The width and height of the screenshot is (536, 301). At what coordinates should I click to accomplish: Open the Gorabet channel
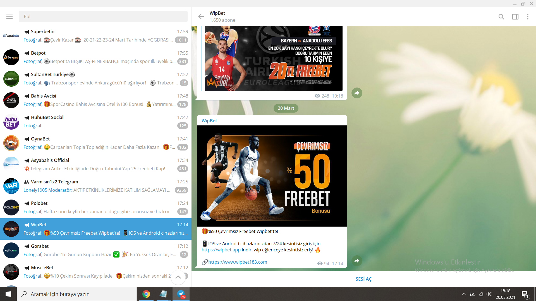pos(96,250)
